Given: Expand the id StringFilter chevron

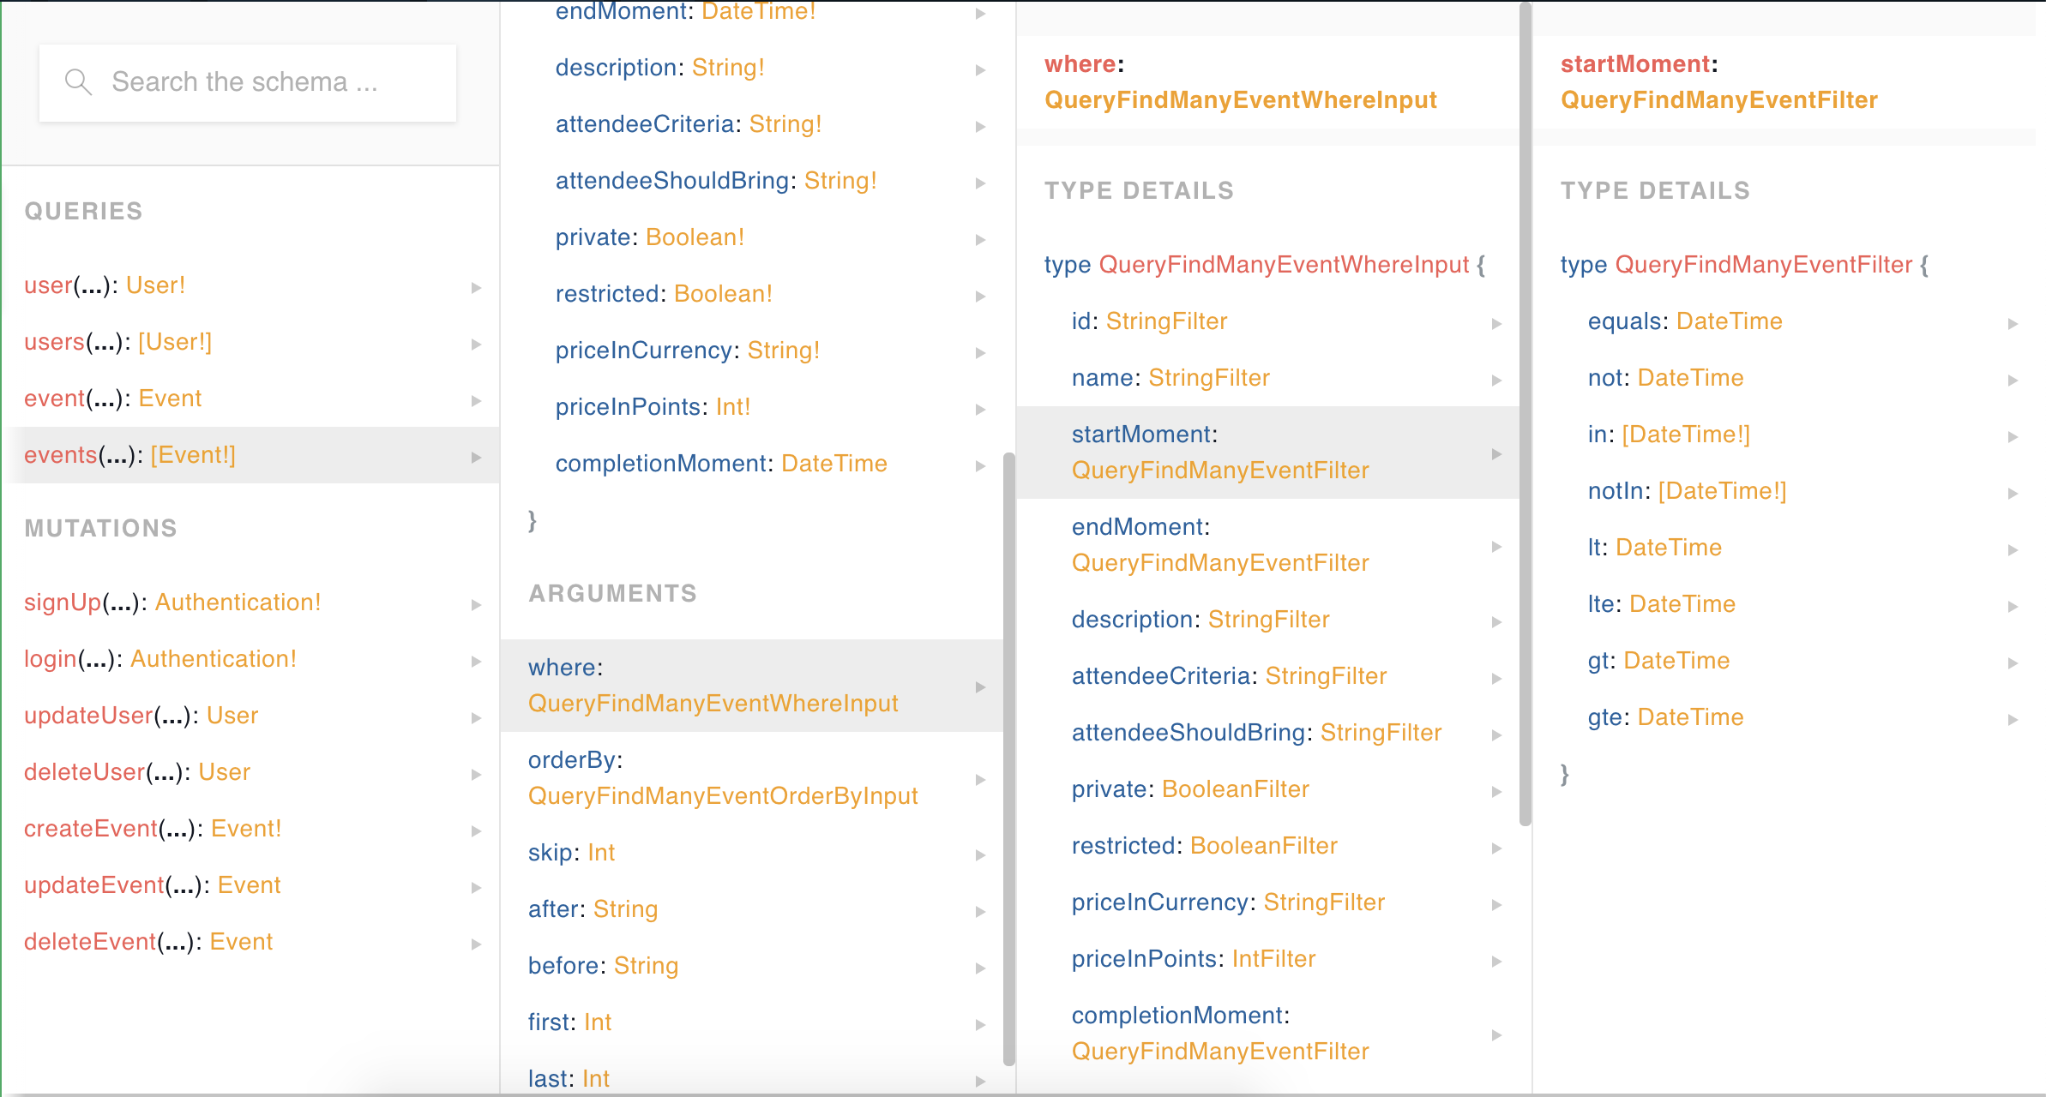Looking at the screenshot, I should [1498, 323].
